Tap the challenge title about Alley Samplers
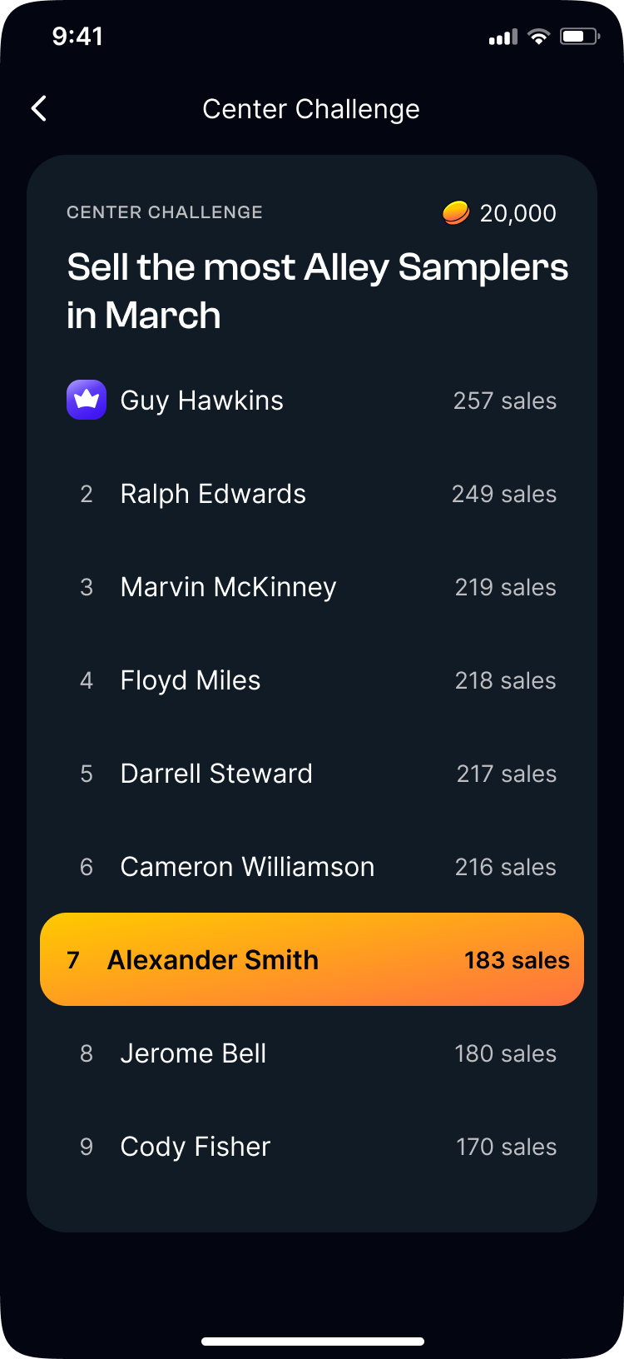 [316, 291]
